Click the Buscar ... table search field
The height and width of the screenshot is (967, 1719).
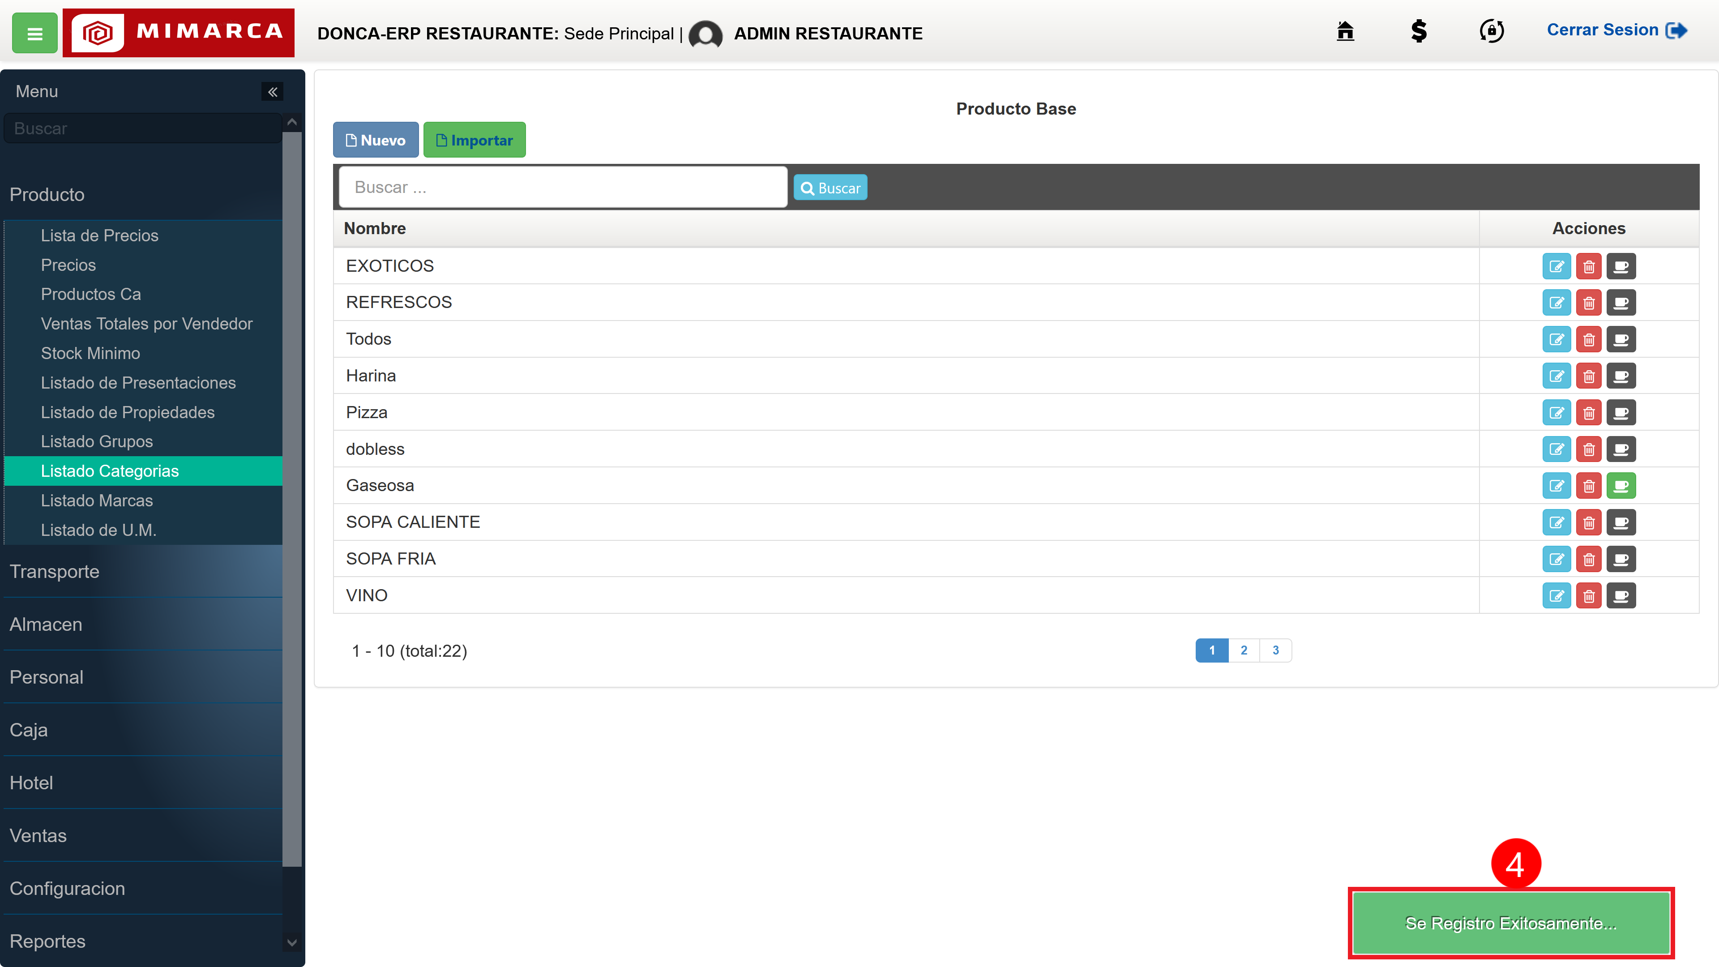click(x=563, y=188)
